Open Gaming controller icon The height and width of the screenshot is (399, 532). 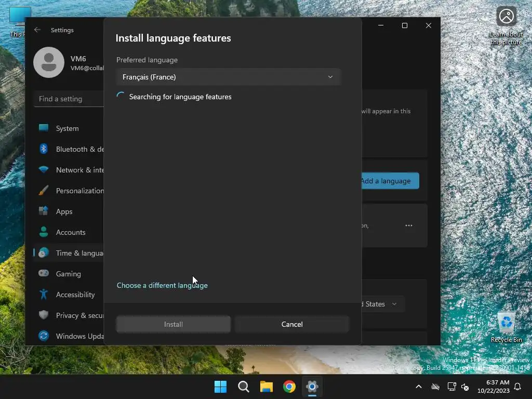tap(44, 273)
